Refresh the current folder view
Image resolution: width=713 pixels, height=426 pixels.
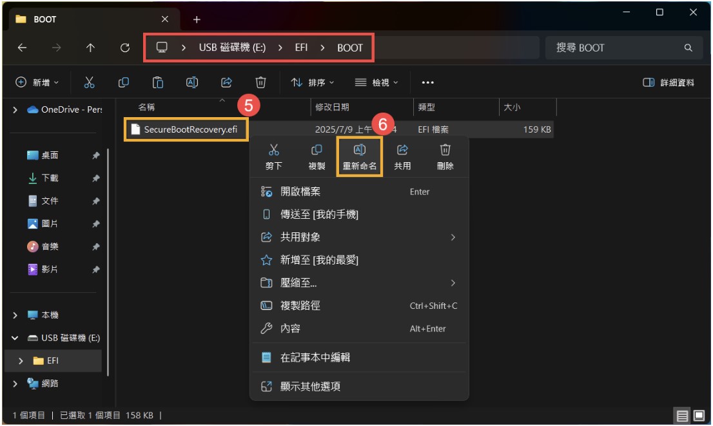click(x=125, y=48)
